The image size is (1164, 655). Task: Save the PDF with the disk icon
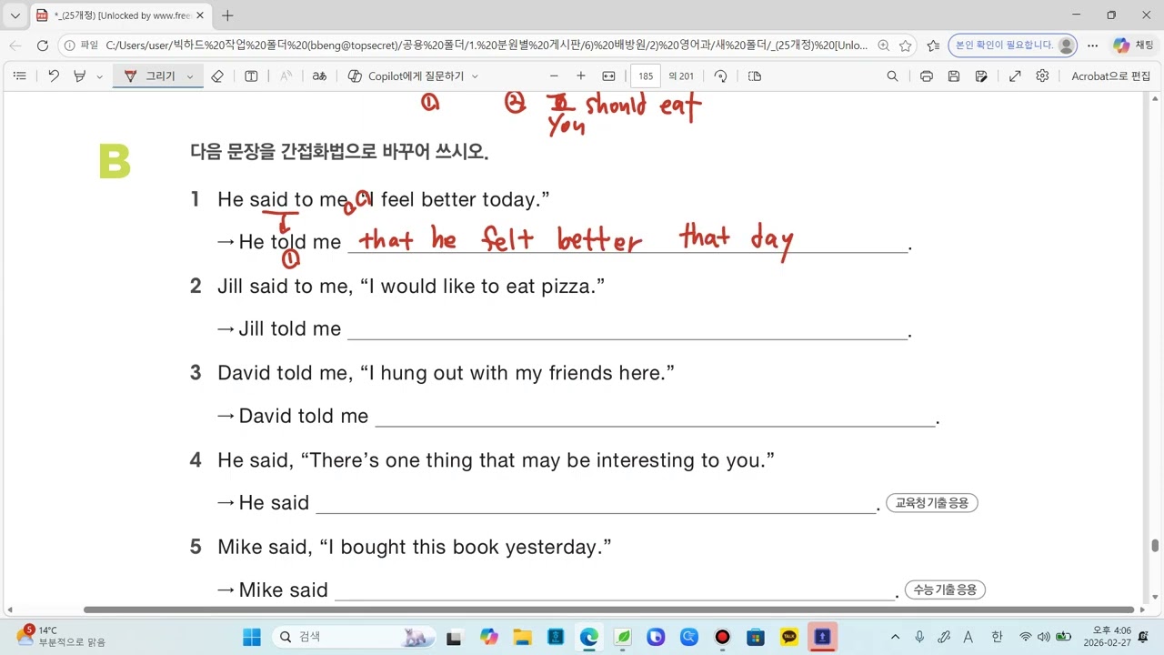click(953, 76)
